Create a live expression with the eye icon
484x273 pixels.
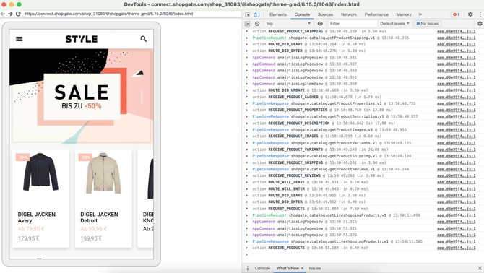point(320,23)
